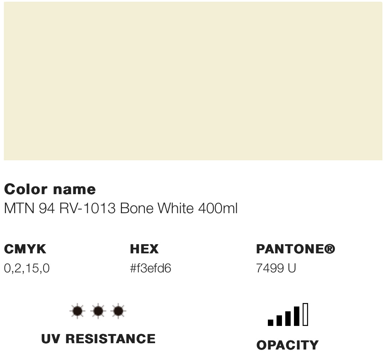Click the middle UV resistance sun icon
This screenshot has width=387, height=358.
tap(98, 311)
